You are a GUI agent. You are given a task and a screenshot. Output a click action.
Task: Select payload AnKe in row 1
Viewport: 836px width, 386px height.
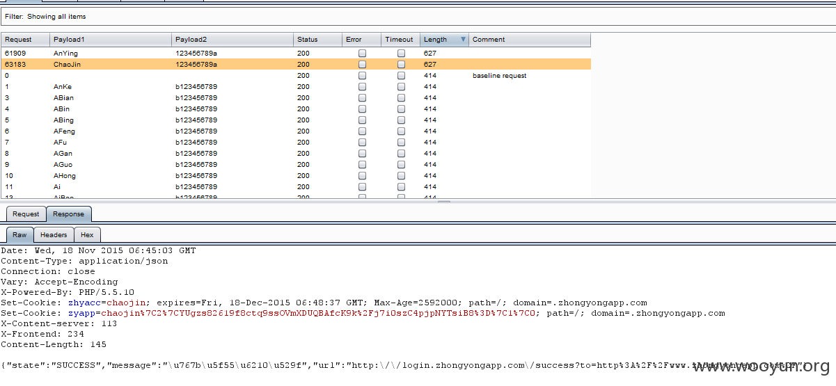[x=63, y=87]
